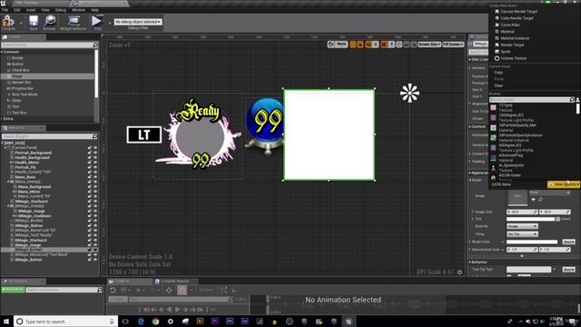
Task: Click the anchor flower icon on canvas
Action: tap(409, 93)
